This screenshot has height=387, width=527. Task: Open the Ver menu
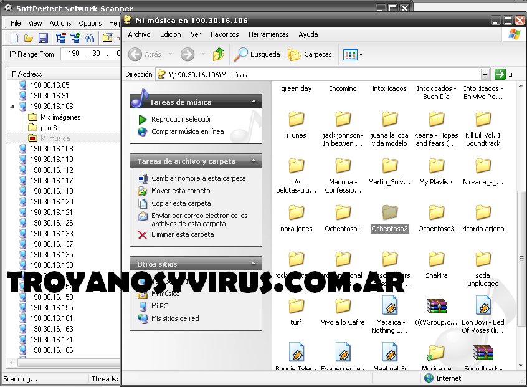196,34
